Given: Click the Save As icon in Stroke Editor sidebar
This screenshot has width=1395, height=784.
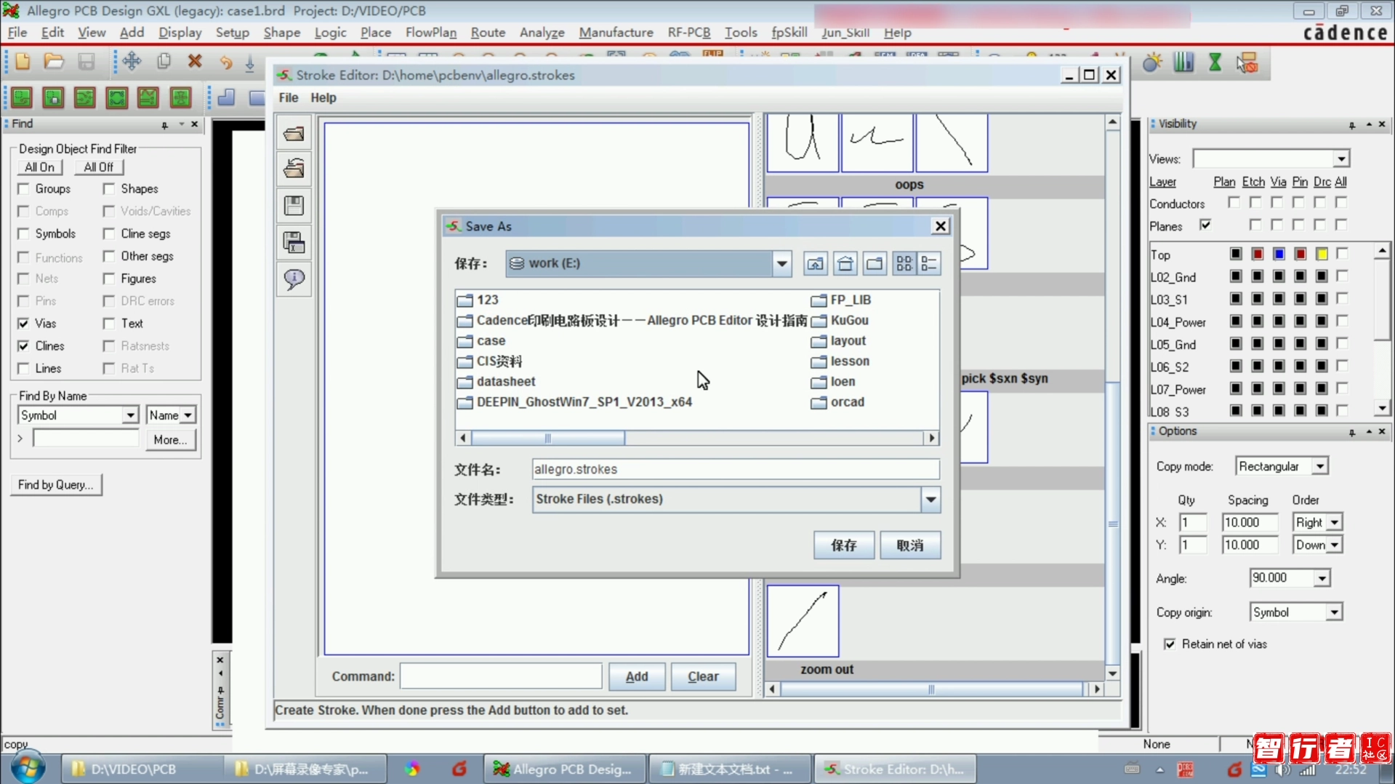Looking at the screenshot, I should click(294, 242).
